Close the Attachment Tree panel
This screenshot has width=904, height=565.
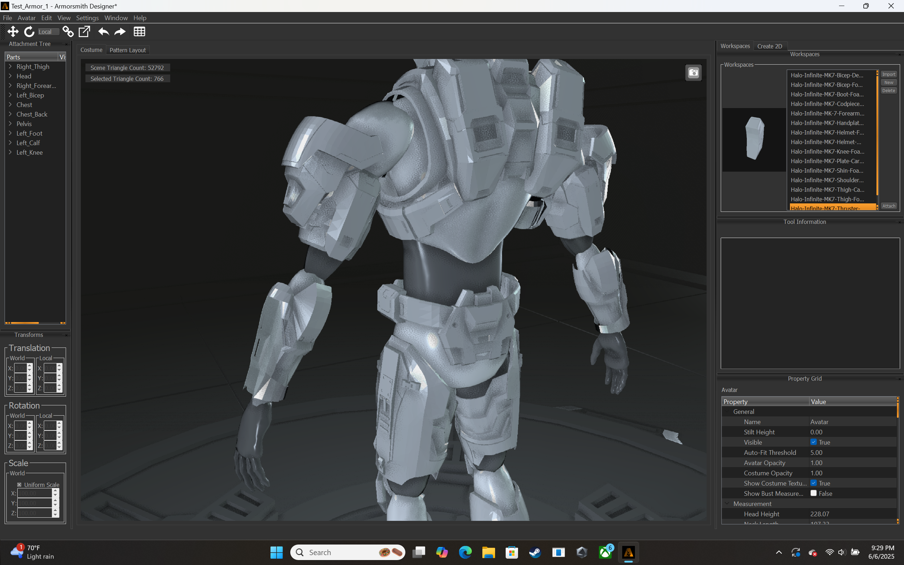tap(66, 44)
